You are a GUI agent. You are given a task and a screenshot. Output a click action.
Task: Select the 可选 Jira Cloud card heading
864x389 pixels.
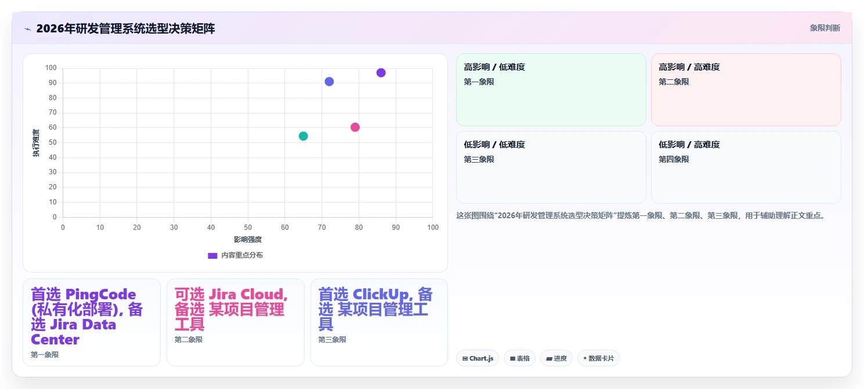[231, 309]
